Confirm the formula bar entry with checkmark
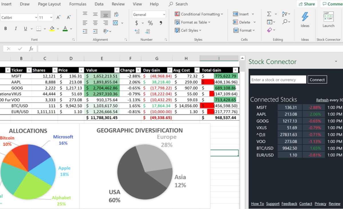Screen dimensions: 343x209 20,49
